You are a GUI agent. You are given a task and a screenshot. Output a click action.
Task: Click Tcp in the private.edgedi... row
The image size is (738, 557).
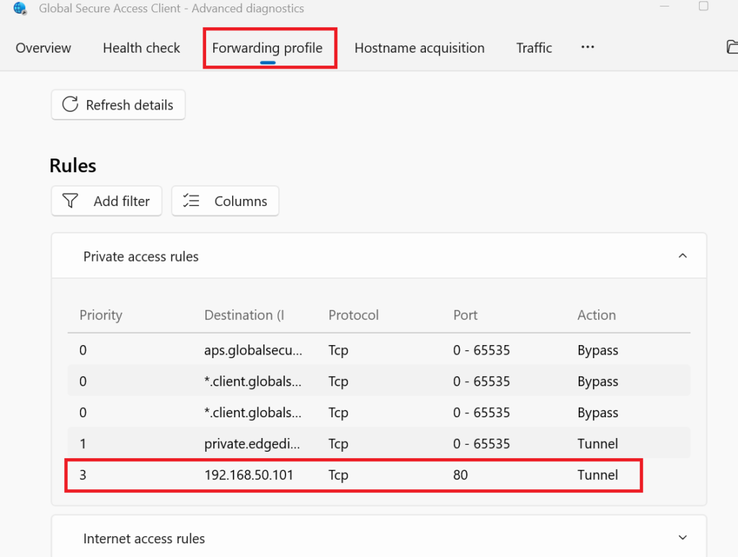tap(339, 445)
